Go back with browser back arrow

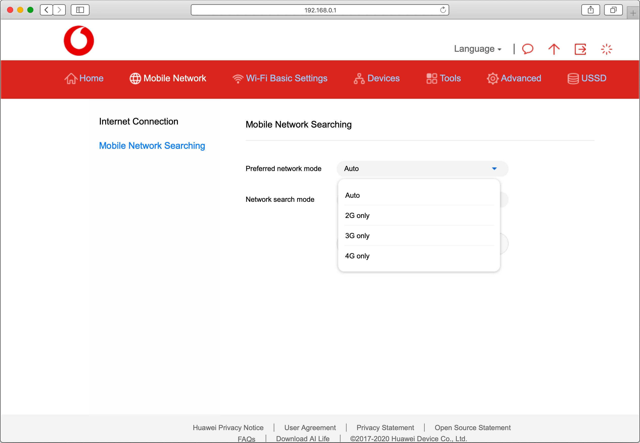click(x=47, y=10)
